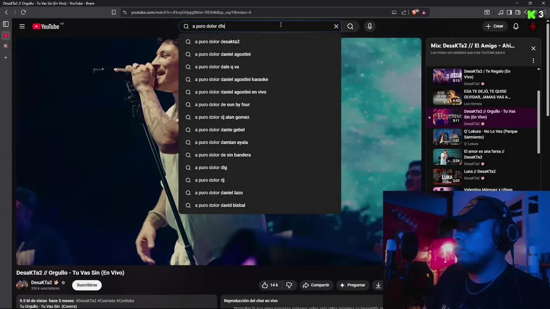Click inside the YouTube search field
550x309 pixels.
point(260,26)
